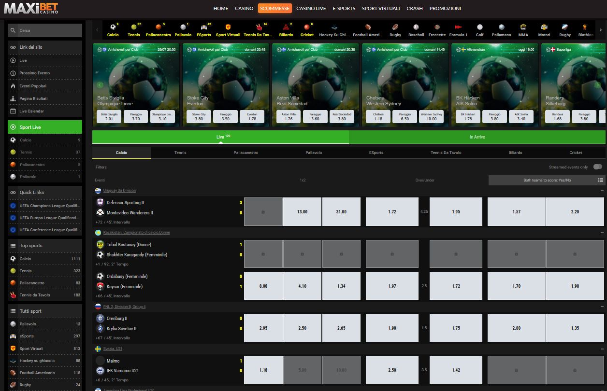Open Live Calendar in sidebar
This screenshot has height=391, width=607.
45,111
